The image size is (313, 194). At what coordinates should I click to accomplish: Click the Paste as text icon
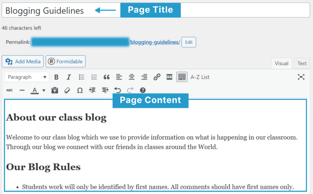(55, 90)
